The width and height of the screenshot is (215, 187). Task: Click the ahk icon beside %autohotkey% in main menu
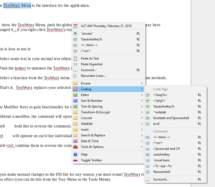75,39
